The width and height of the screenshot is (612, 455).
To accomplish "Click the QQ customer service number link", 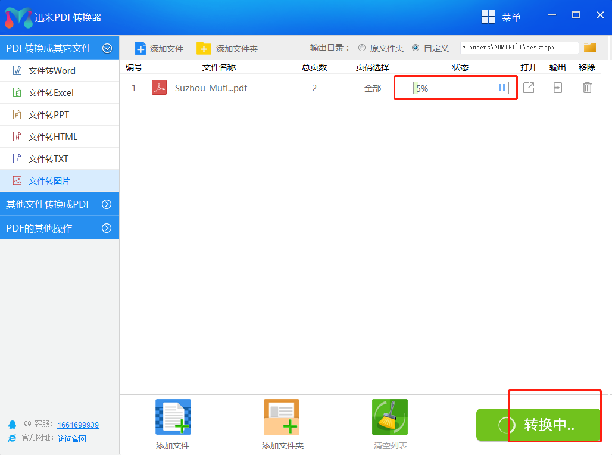I will click(x=78, y=425).
